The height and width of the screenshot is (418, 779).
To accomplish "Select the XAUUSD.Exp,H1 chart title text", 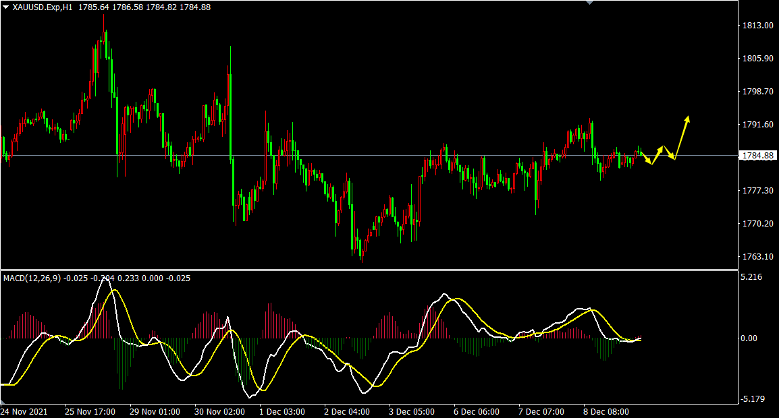I will click(43, 7).
